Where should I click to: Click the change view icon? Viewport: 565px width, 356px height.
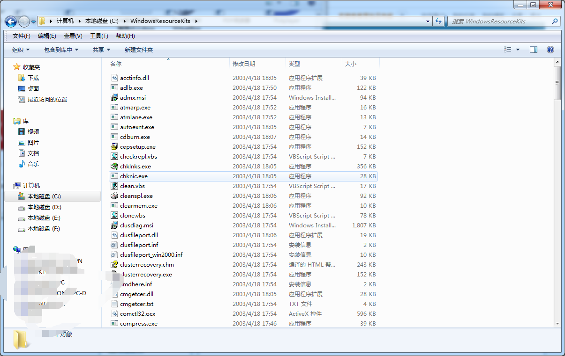pyautogui.click(x=507, y=50)
